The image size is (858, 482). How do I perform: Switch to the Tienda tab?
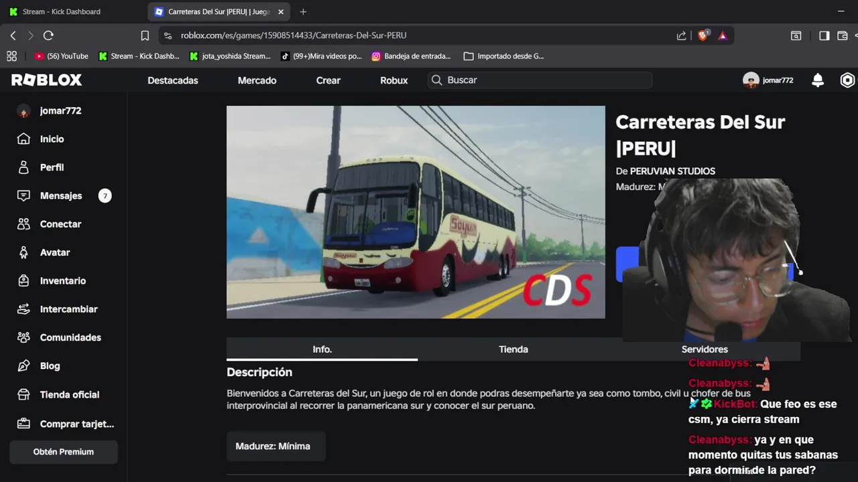(513, 349)
